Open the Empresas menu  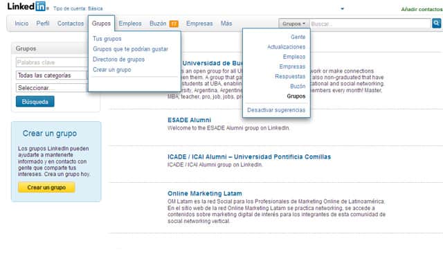pyautogui.click(x=199, y=24)
